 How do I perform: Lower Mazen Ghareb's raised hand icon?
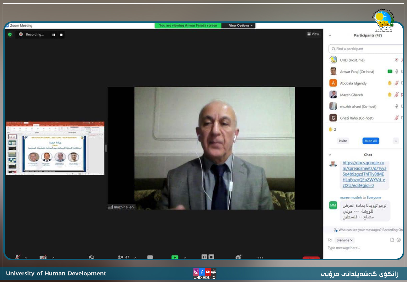(x=389, y=95)
